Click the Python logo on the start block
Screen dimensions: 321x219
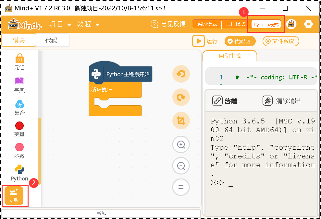(x=96, y=74)
